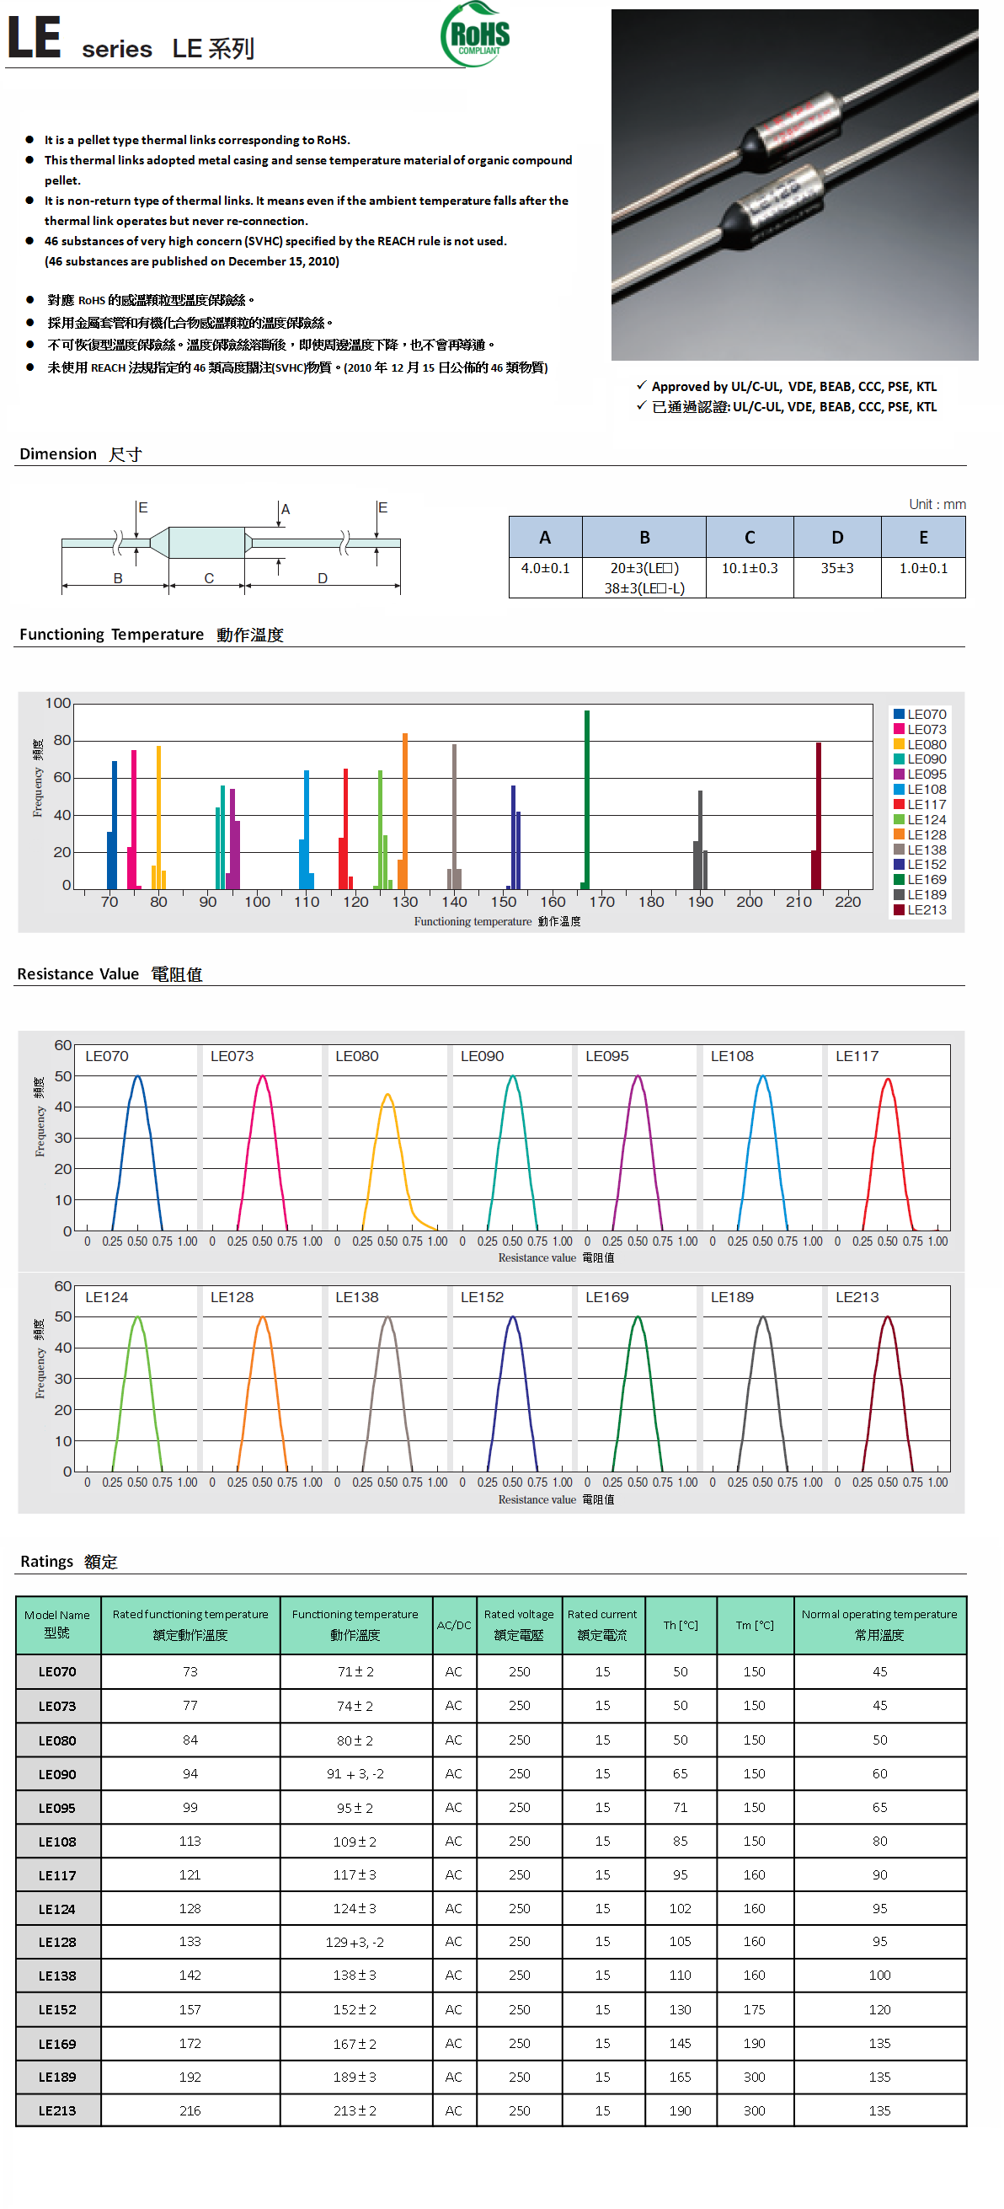1004x2209 pixels.
Task: Click the LE213 dark red legend swatch
Action: pyautogui.click(x=899, y=910)
